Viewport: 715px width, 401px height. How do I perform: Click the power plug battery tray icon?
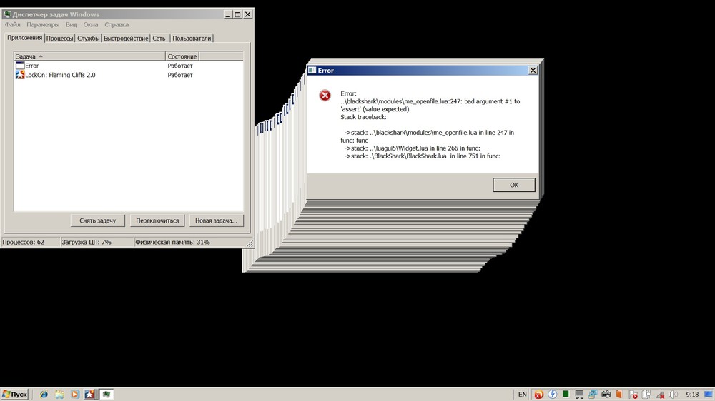tap(646, 395)
